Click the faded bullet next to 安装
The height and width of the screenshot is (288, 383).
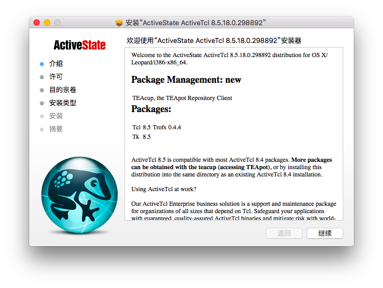[x=42, y=116]
